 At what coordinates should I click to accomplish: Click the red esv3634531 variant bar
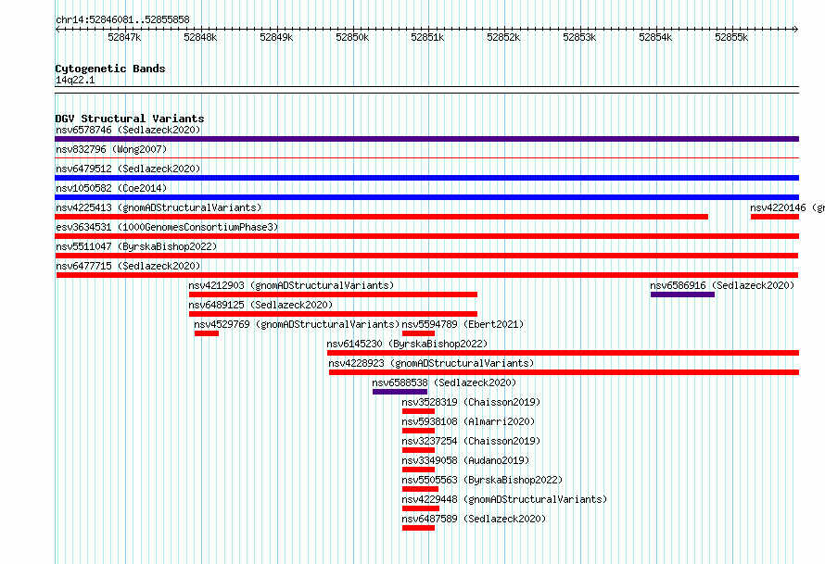click(426, 236)
